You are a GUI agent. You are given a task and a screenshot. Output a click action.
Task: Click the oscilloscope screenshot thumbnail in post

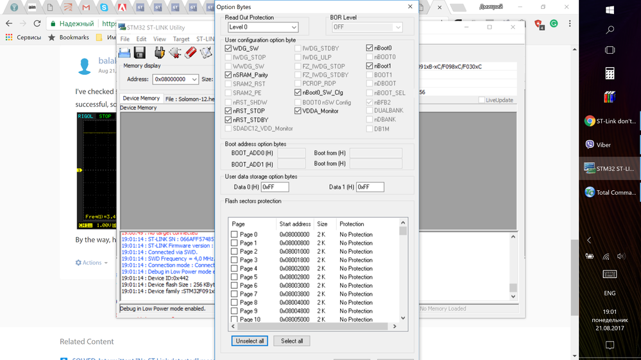(96, 170)
